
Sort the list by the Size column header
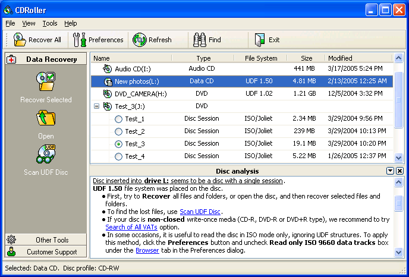coord(306,58)
